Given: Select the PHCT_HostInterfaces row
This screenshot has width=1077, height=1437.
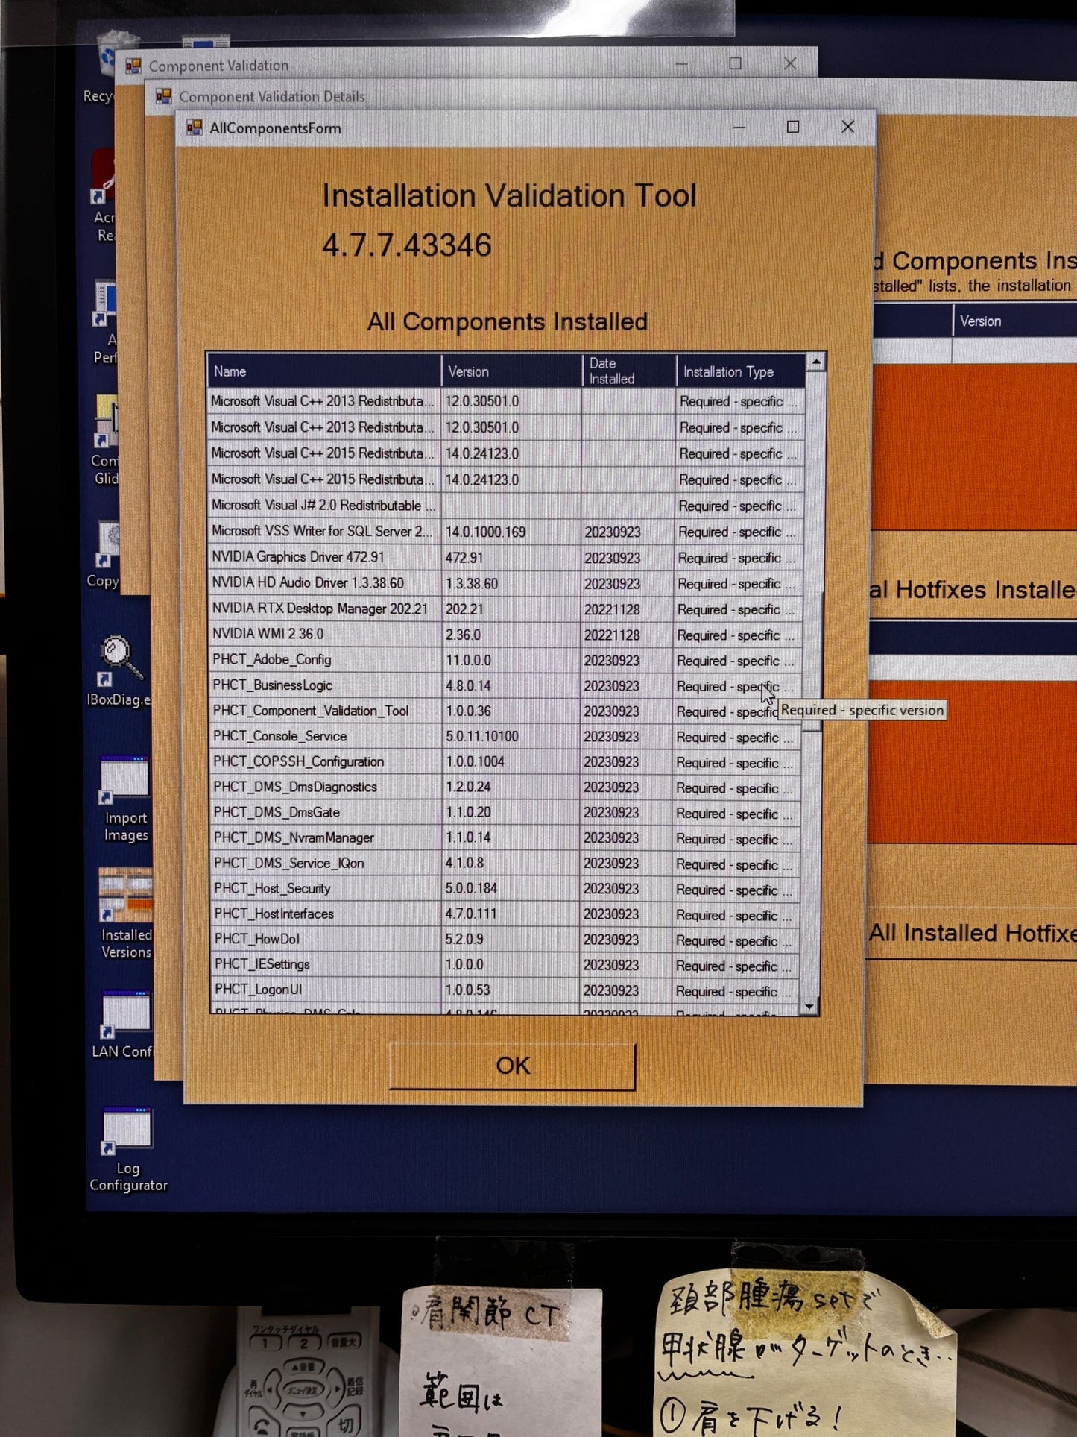Looking at the screenshot, I should pyautogui.click(x=506, y=914).
